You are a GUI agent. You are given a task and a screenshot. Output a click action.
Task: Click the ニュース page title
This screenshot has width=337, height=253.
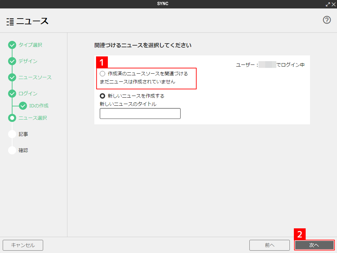pyautogui.click(x=32, y=21)
